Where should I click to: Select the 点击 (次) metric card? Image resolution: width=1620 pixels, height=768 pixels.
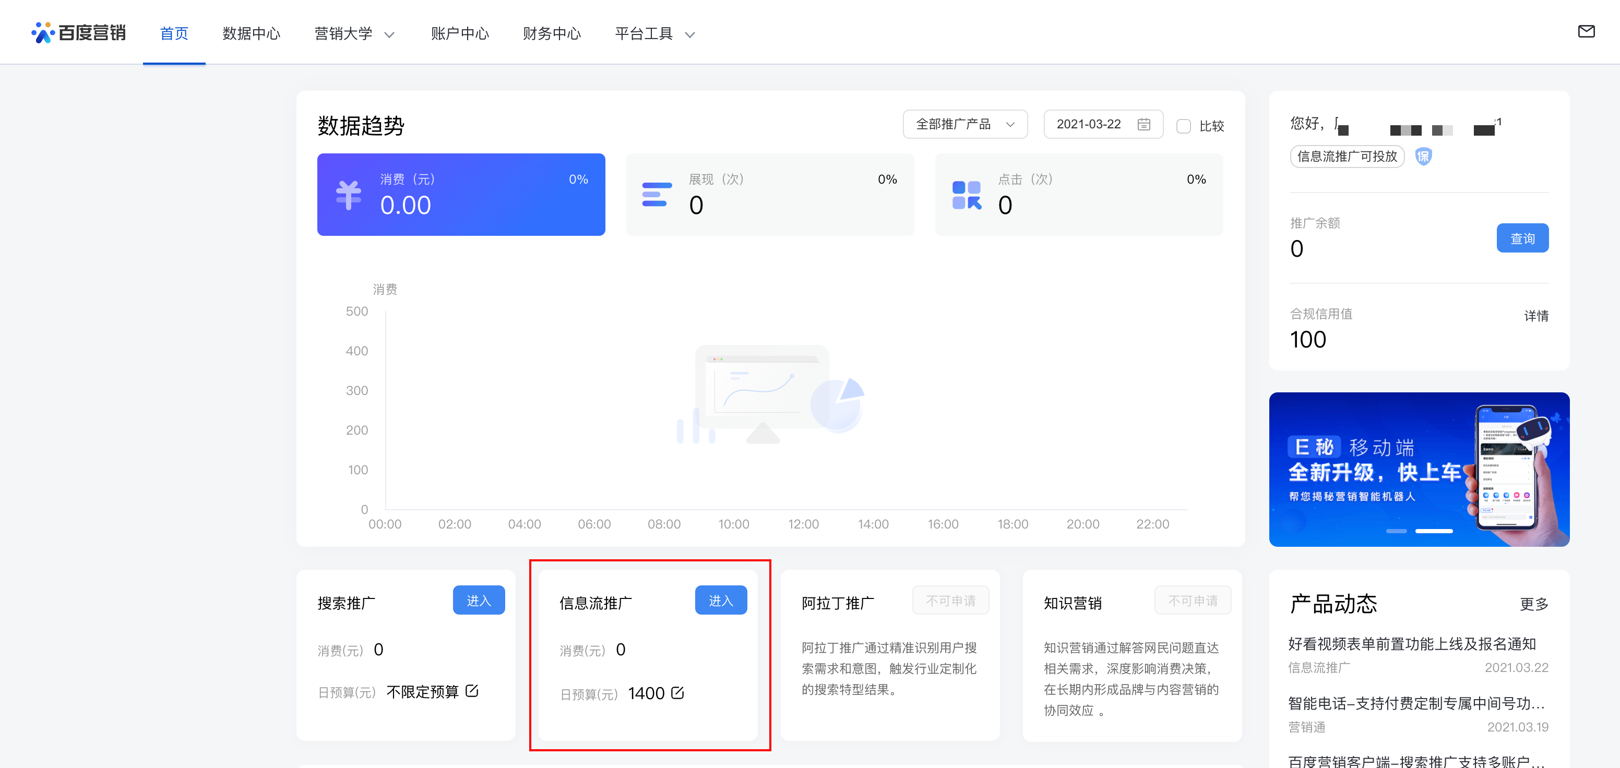point(1079,195)
